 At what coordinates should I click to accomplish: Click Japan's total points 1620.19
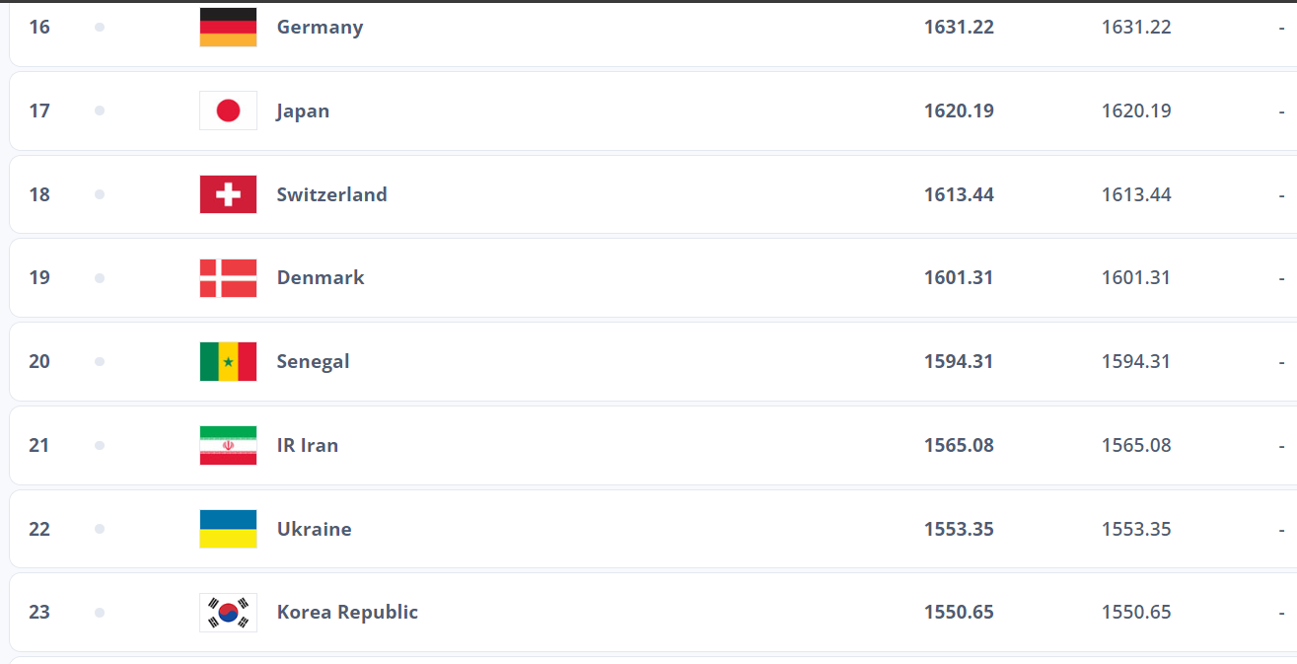pyautogui.click(x=959, y=111)
